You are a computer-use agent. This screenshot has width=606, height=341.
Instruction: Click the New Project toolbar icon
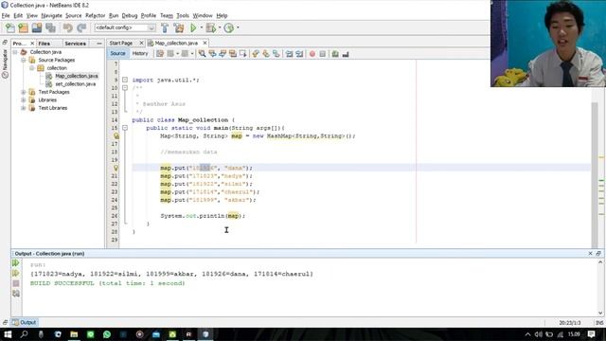click(x=23, y=27)
